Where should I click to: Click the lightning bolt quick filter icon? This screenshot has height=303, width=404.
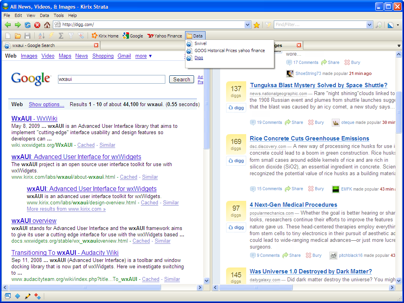pyautogui.click(x=51, y=36)
